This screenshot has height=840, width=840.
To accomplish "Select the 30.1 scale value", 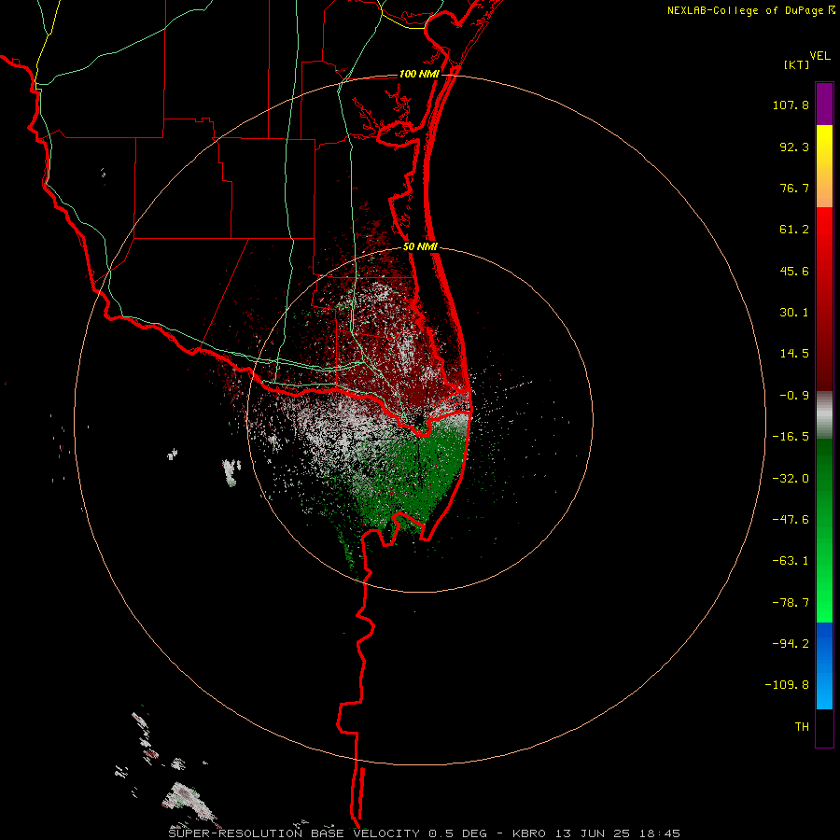I will (794, 313).
